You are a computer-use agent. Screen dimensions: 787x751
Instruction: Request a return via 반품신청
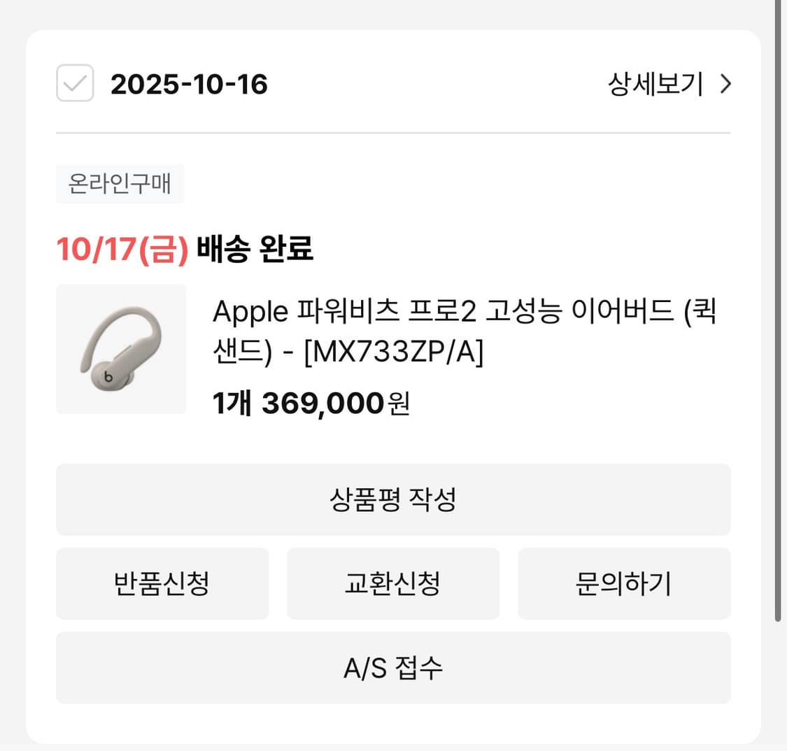pos(162,584)
